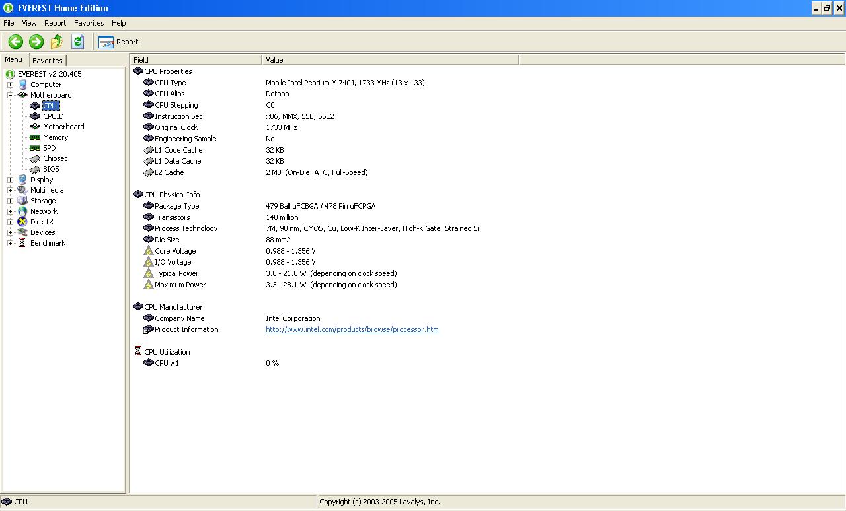Click the '88 mm2' die size value
This screenshot has height=511, width=846.
278,240
